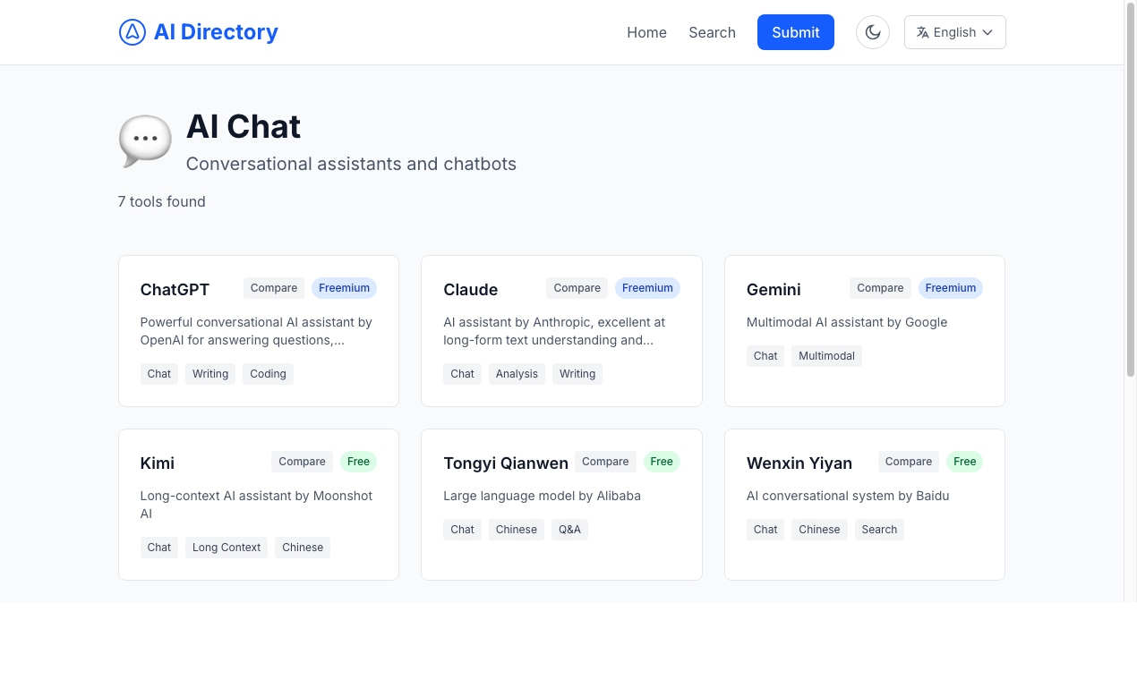Expand the language selector chevron
Image resolution: width=1137 pixels, height=680 pixels.
coord(988,32)
